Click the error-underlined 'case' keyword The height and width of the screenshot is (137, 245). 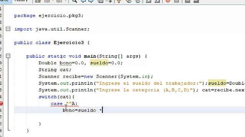(x=57, y=104)
